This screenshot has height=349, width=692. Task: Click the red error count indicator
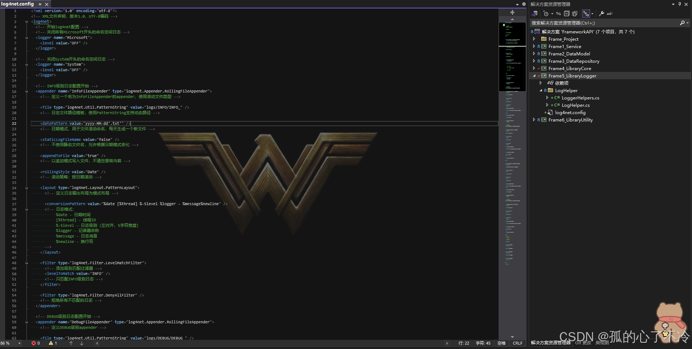pos(36,343)
